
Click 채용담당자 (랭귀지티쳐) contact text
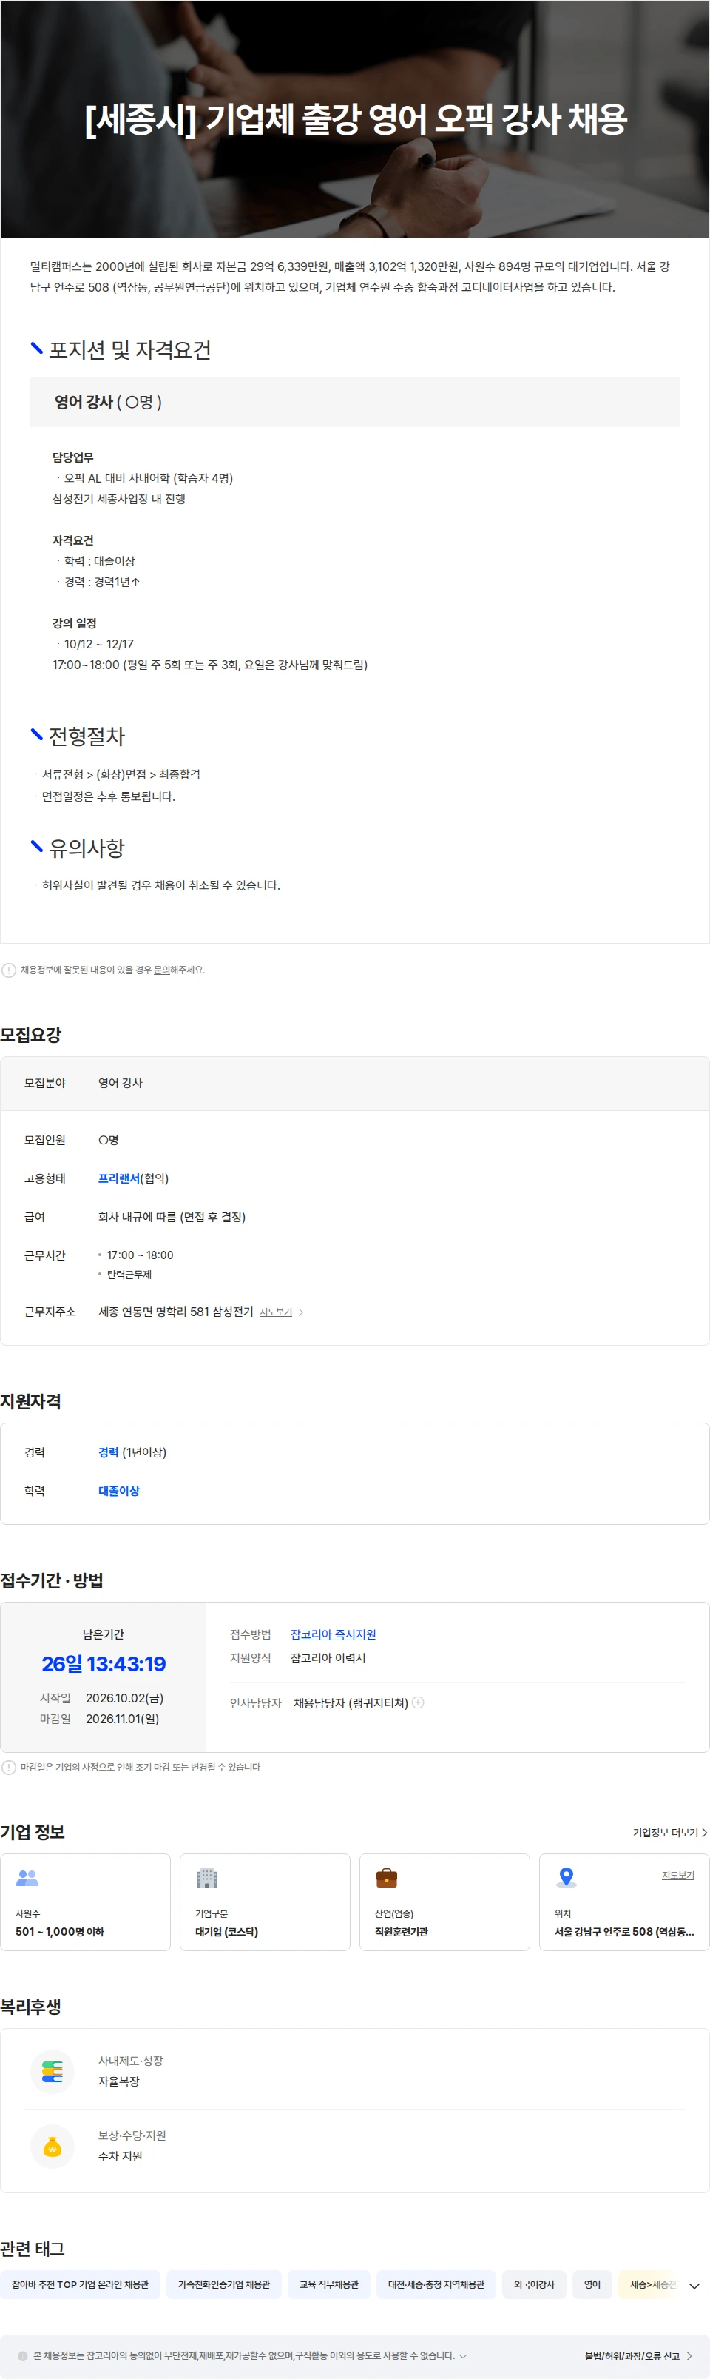point(351,1703)
